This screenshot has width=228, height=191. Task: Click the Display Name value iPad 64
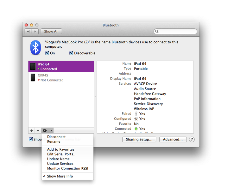click(140, 79)
